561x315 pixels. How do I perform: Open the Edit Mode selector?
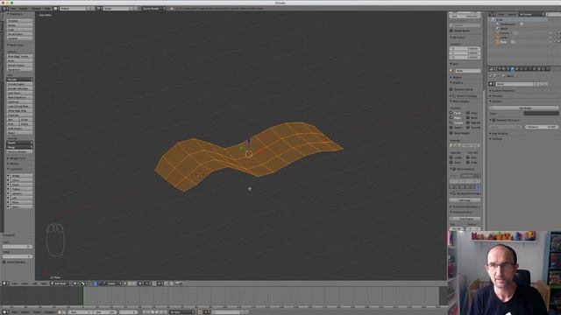pyautogui.click(x=60, y=283)
